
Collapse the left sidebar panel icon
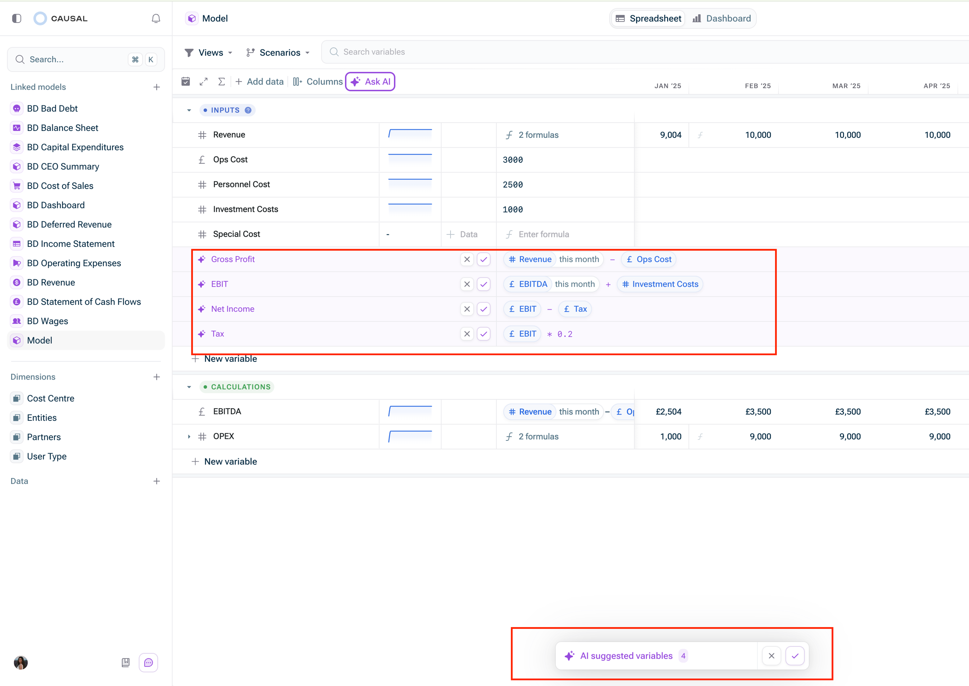click(x=17, y=19)
